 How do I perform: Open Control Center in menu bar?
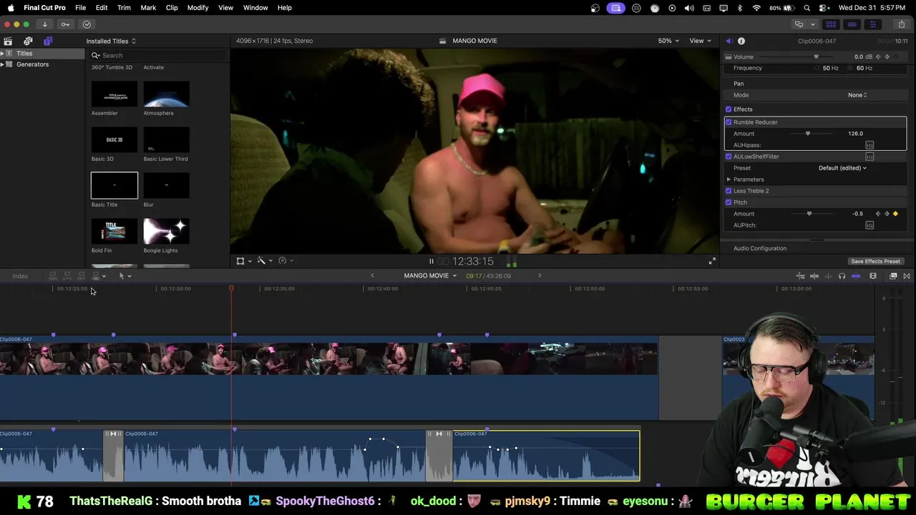pos(823,8)
